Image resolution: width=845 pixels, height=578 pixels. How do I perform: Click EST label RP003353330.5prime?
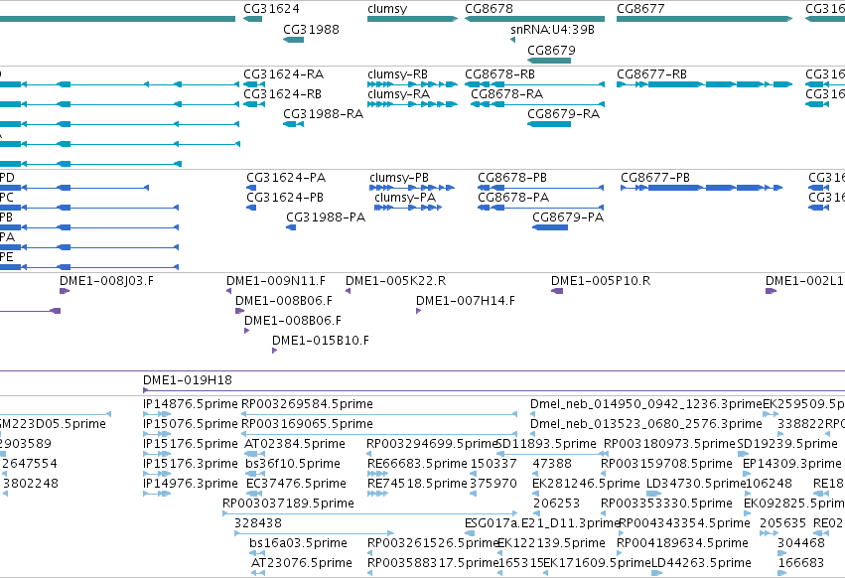click(x=666, y=505)
